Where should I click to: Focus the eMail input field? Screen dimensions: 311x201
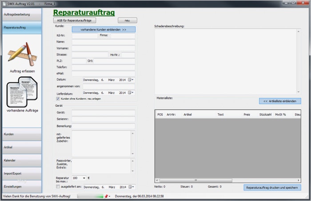(104, 74)
